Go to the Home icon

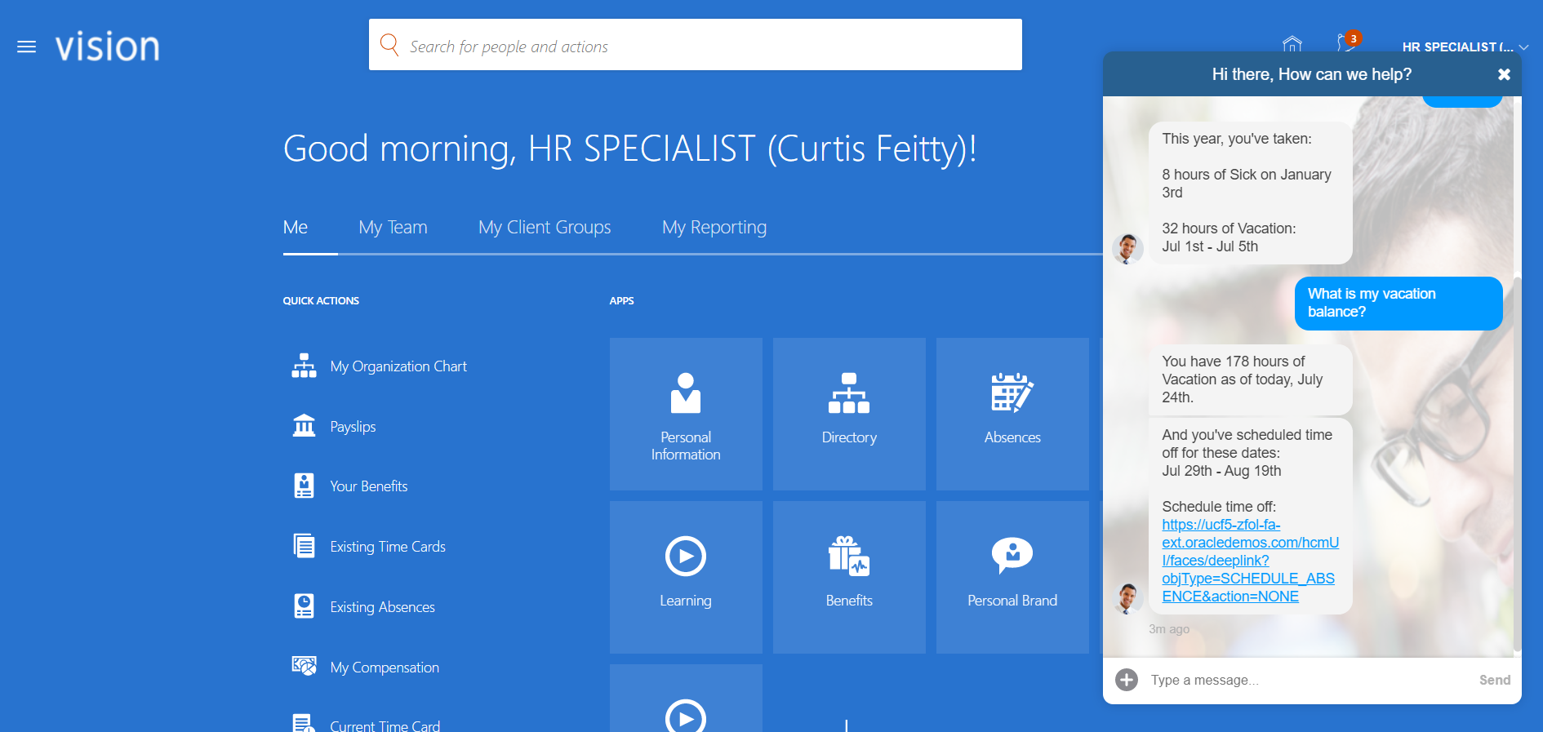click(1292, 45)
